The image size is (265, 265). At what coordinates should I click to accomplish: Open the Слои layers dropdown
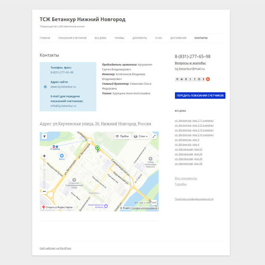pyautogui.click(x=141, y=136)
